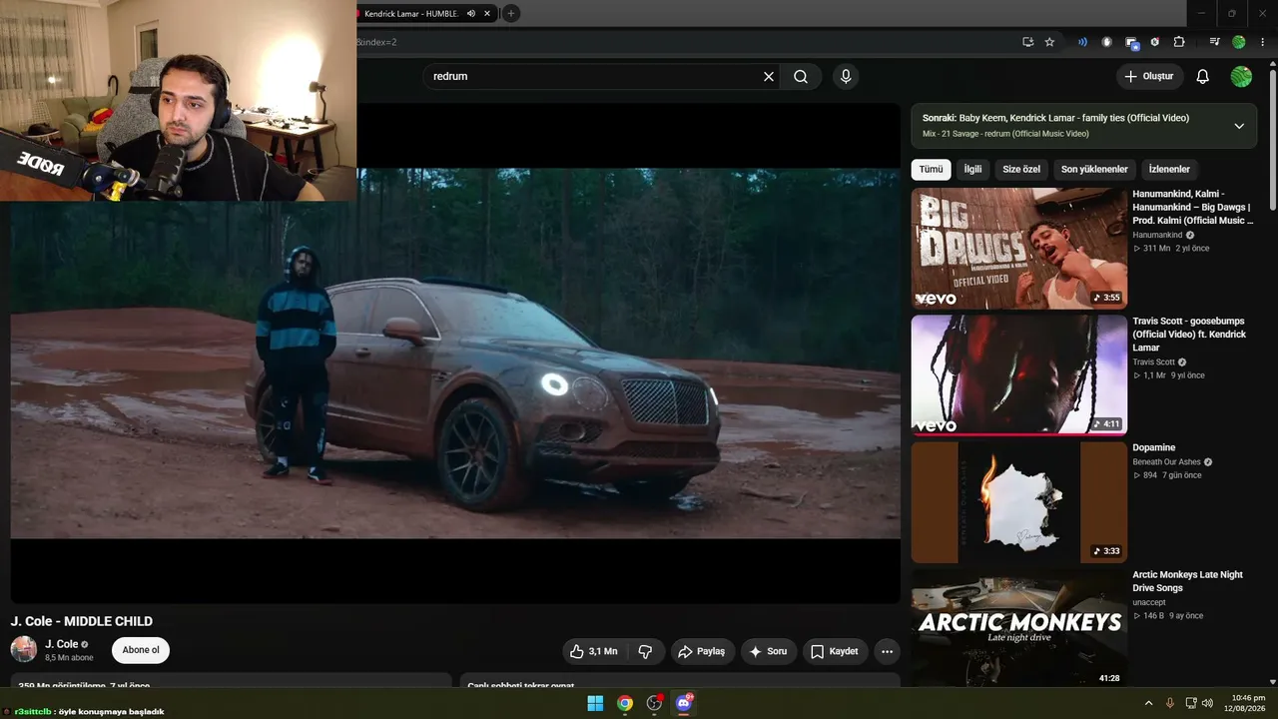Visit the Hanumankind channel link
The image size is (1278, 719).
coord(1157,236)
